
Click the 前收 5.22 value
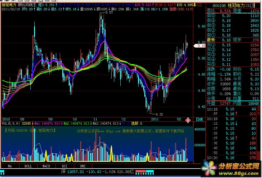tap(254, 74)
